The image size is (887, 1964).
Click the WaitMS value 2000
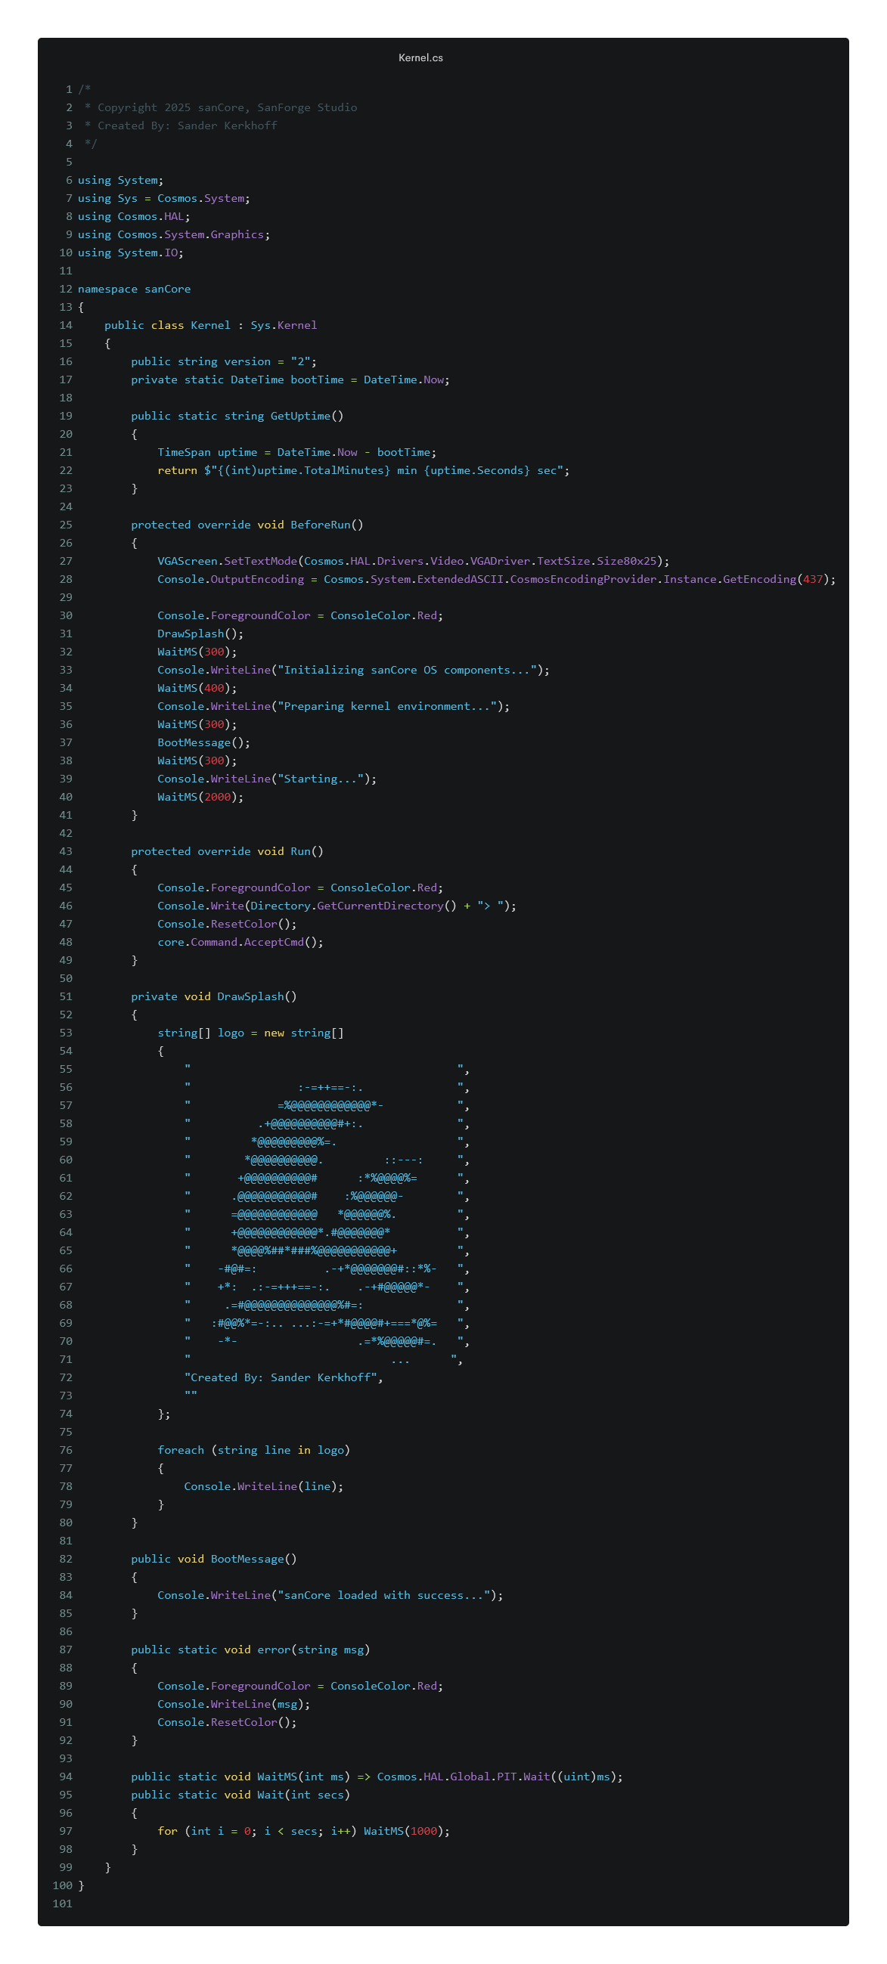click(x=217, y=798)
